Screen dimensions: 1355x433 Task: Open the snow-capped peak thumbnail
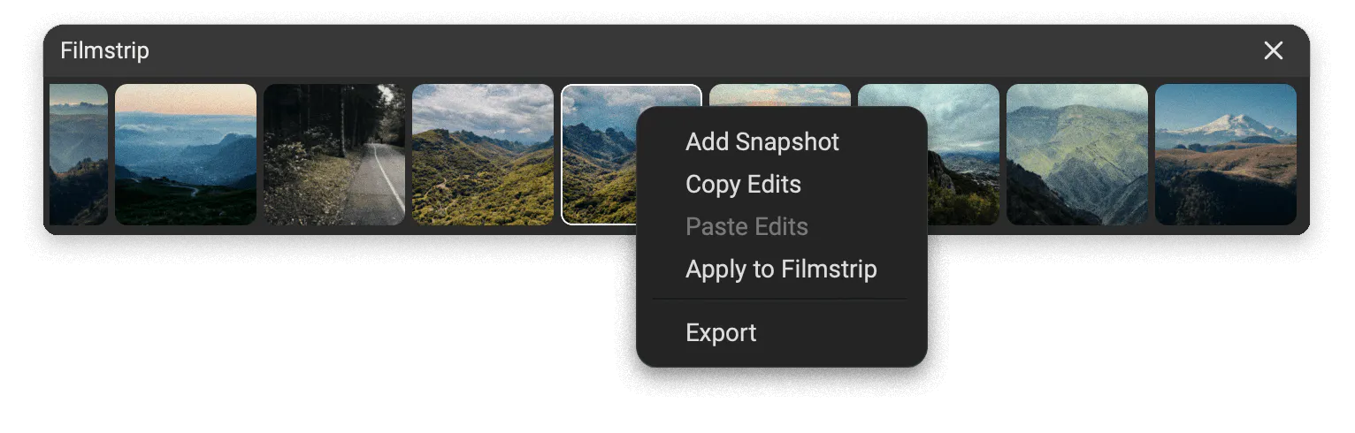pos(1225,155)
